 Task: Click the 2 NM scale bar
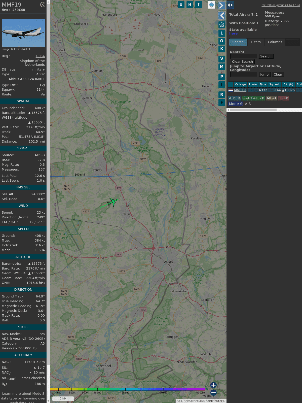pos(63,398)
